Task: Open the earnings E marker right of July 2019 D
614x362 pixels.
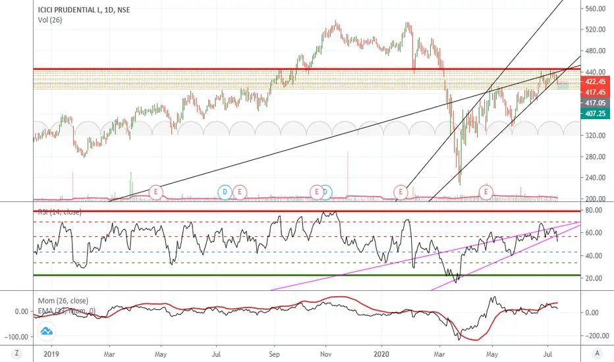Action: [240, 192]
